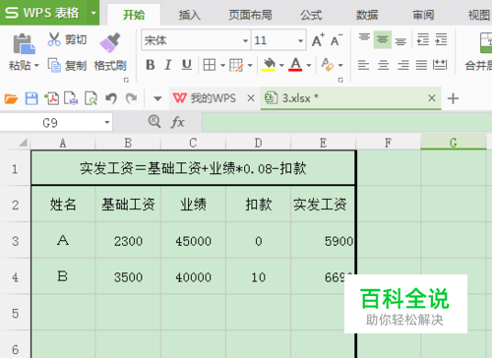Image resolution: width=492 pixels, height=358 pixels.
Task: Apply distributed alignment
Action: (x=440, y=65)
